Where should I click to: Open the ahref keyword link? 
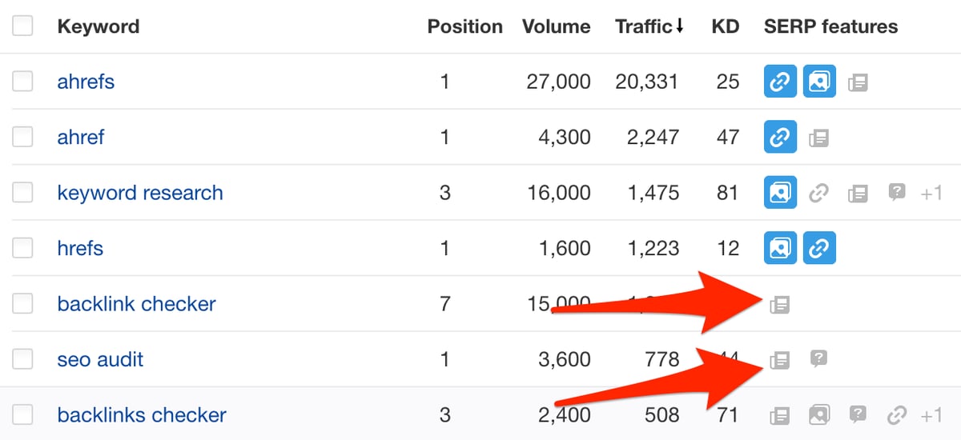[81, 137]
